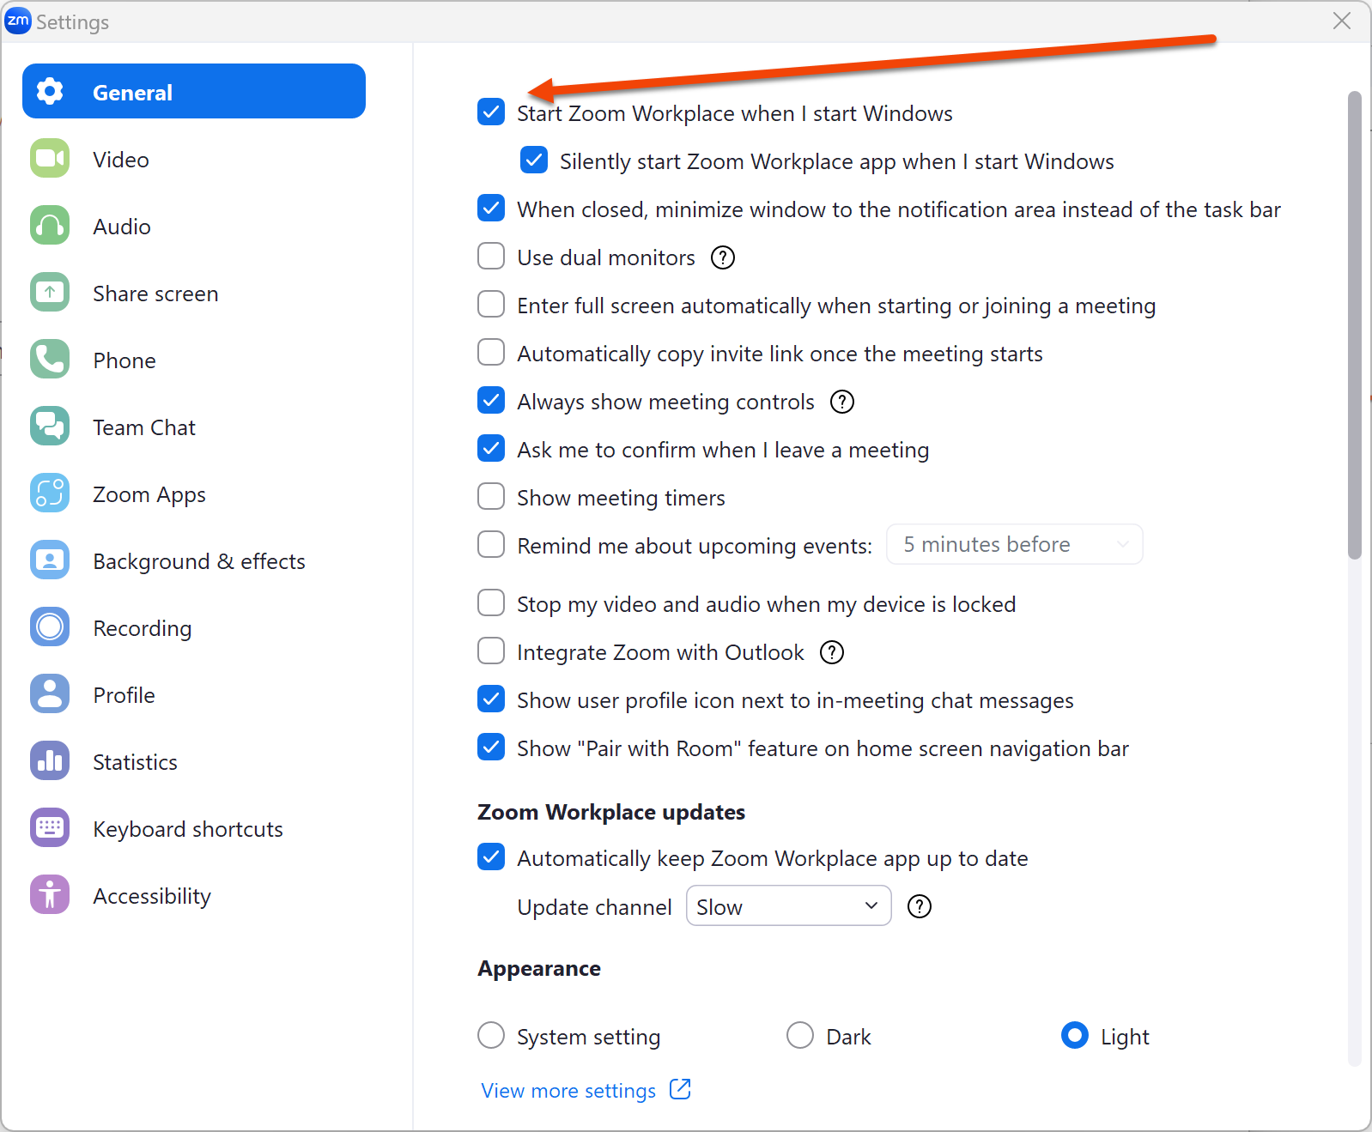Select the Phone settings icon

pos(49,360)
